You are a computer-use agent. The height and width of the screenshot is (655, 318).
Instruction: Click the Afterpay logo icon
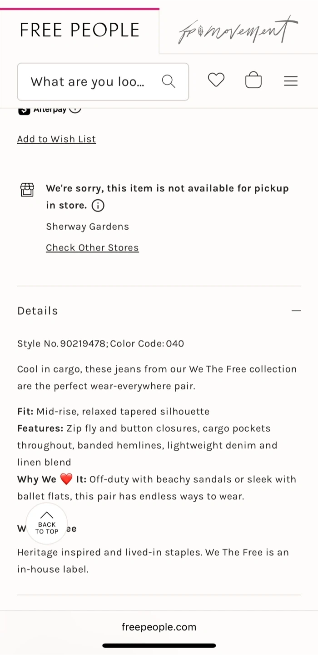click(24, 110)
